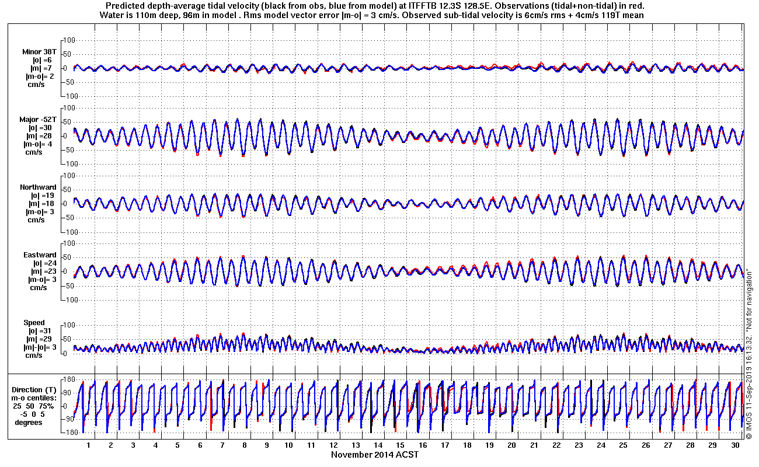Click the '|o| =24' value in Eastward panel
This screenshot has height=467, width=759.
44,263
